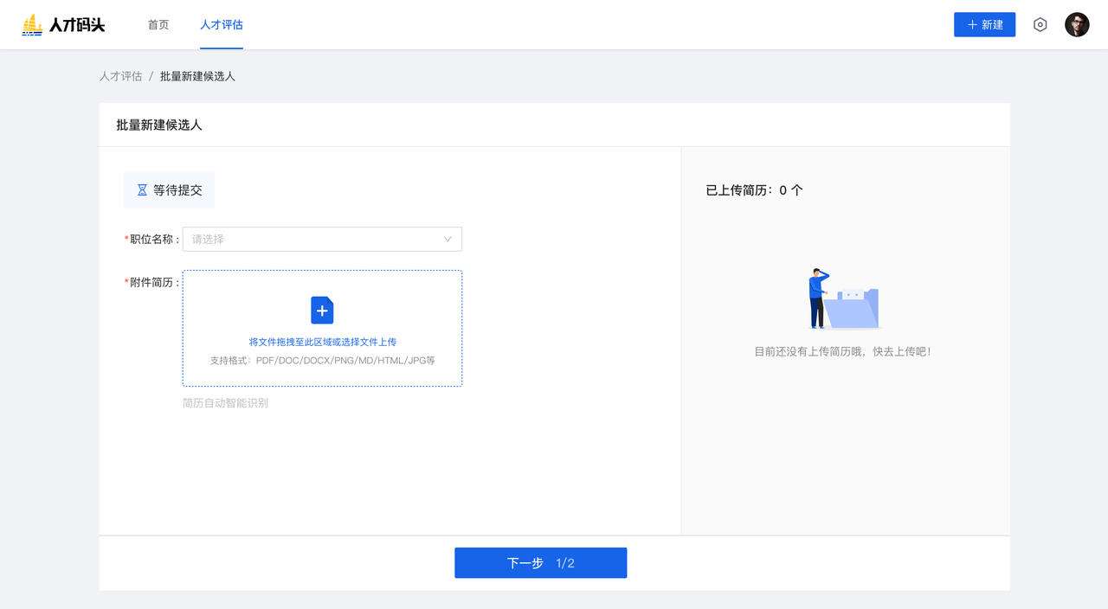Open the 请选择 position name dropdown
This screenshot has width=1108, height=609.
click(312, 239)
